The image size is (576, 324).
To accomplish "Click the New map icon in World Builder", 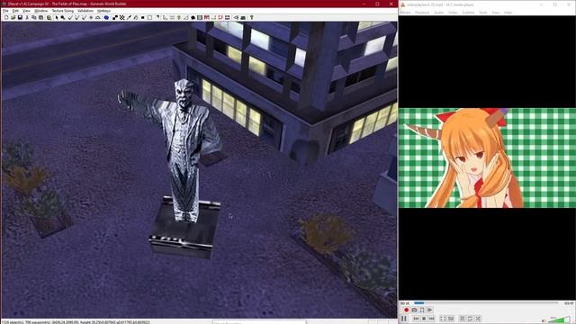I will 6,17.
